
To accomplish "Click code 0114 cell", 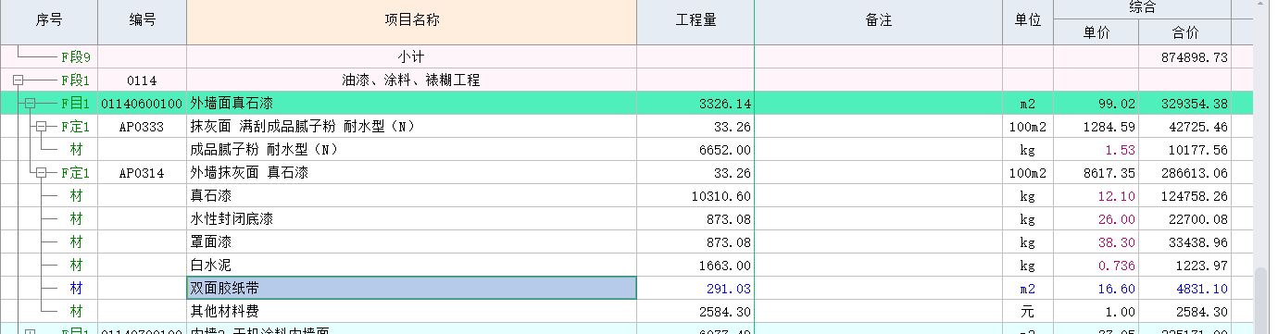I will [142, 80].
